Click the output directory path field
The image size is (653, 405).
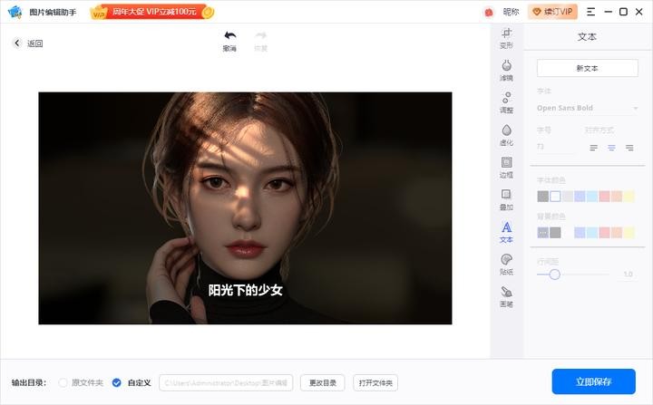tap(225, 383)
